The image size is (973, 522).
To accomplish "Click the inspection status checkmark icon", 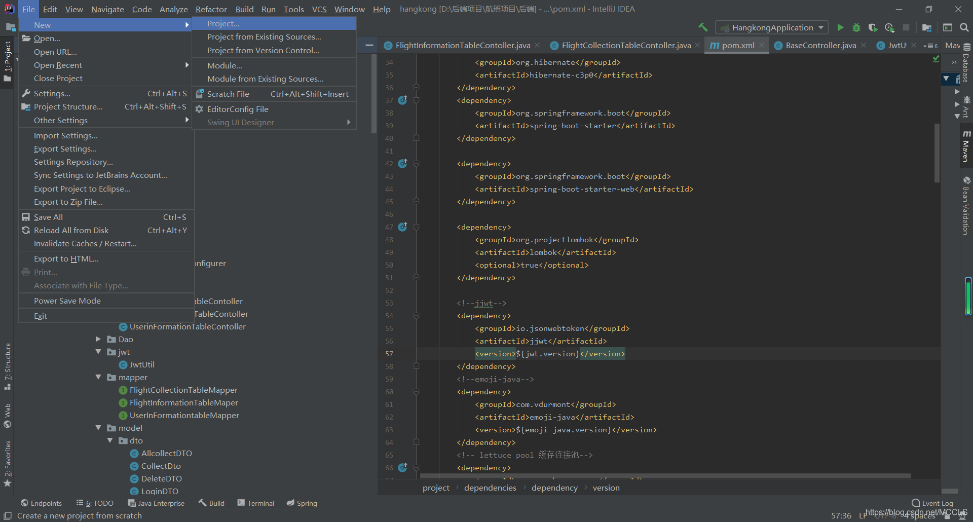I will (x=936, y=59).
